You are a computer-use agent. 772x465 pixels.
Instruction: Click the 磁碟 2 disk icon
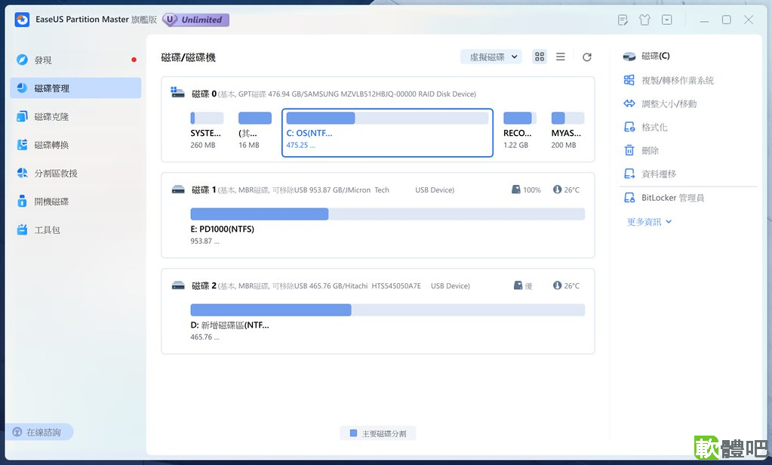pyautogui.click(x=178, y=285)
